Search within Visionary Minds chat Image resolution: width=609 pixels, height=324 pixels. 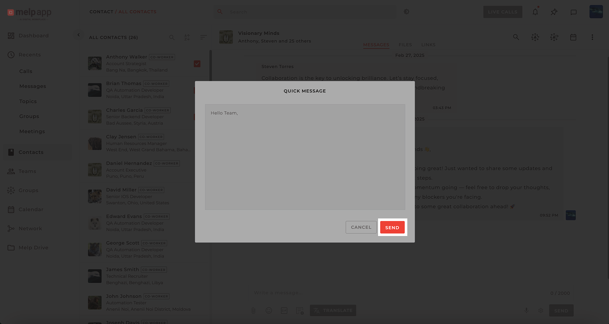pos(516,37)
